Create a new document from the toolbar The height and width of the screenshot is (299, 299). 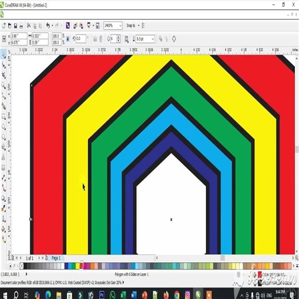[x=3, y=25]
